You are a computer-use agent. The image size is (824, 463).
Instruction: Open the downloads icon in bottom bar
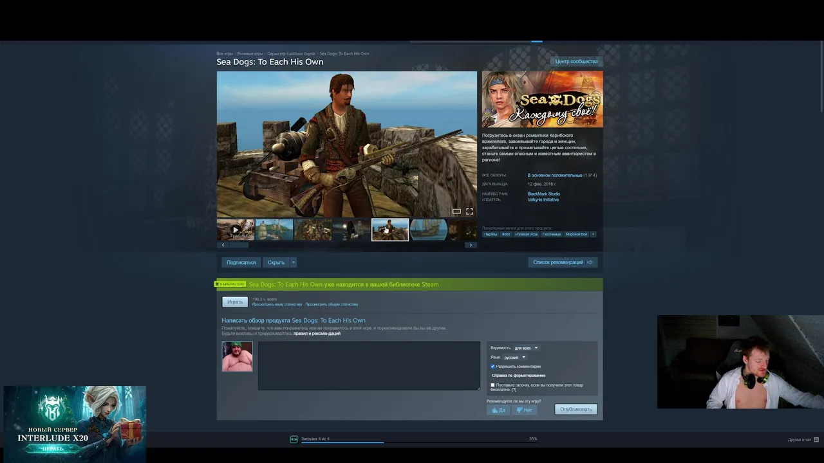pos(294,439)
